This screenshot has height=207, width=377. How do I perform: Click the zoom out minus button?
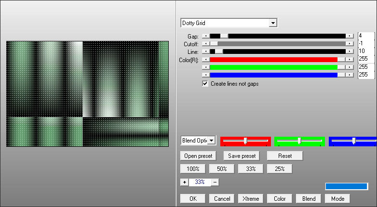pyautogui.click(x=215, y=182)
